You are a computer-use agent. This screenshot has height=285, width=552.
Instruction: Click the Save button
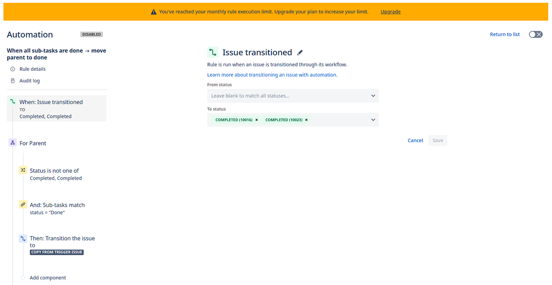pos(438,140)
